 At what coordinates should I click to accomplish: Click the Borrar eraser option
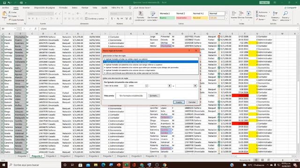coord(261,20)
